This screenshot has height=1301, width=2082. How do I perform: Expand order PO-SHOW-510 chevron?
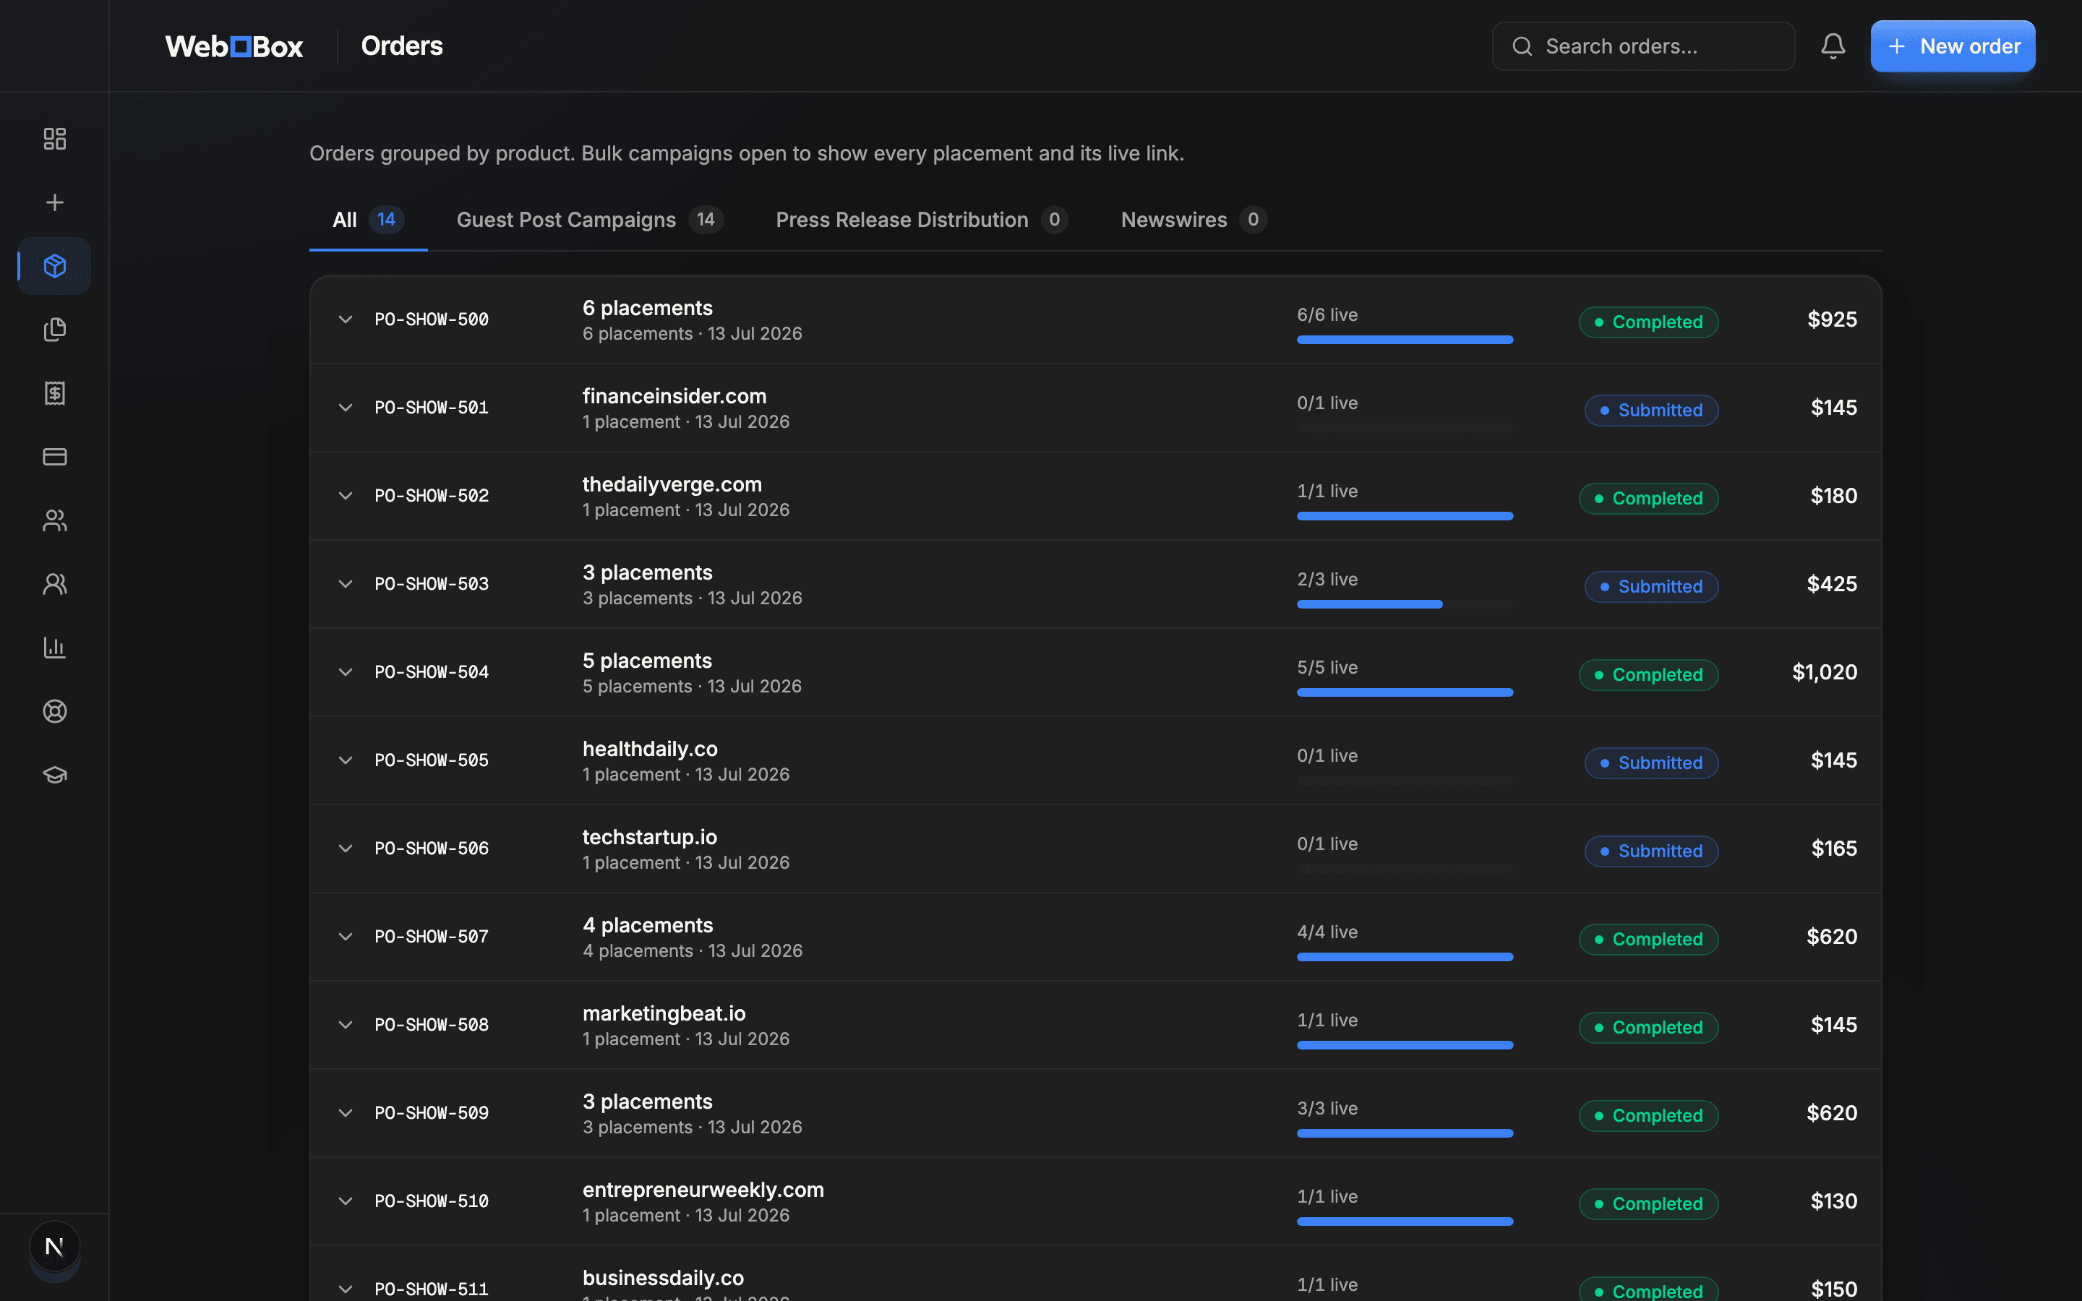tap(345, 1201)
